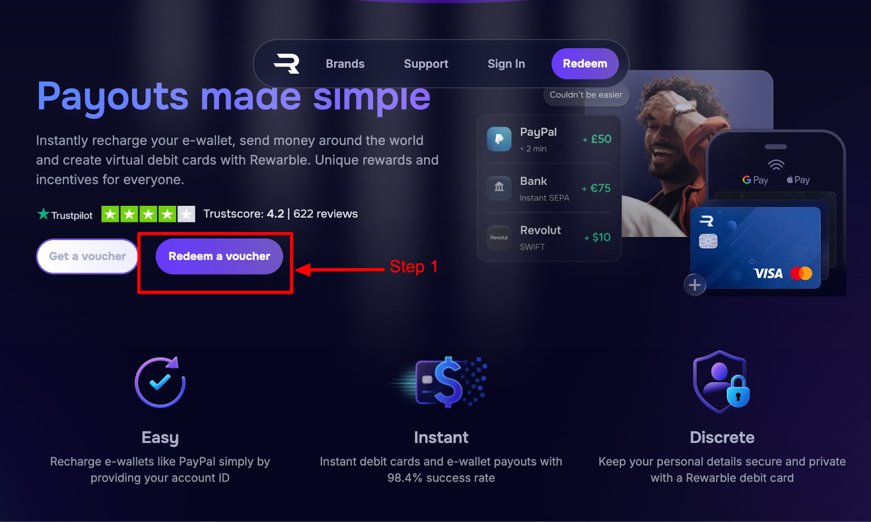Open the Support menu item

click(x=426, y=64)
